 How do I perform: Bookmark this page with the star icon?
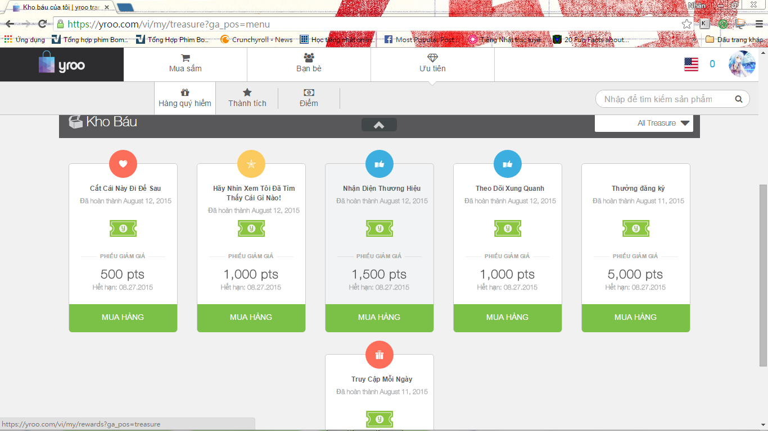[x=686, y=24]
